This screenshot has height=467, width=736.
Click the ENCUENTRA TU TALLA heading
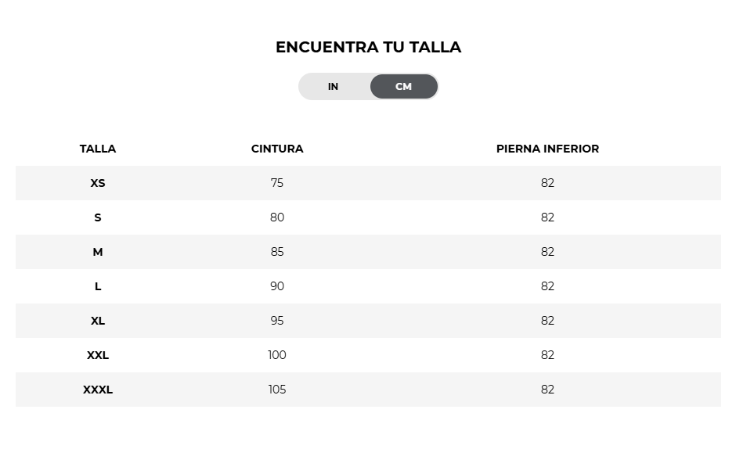coord(369,47)
